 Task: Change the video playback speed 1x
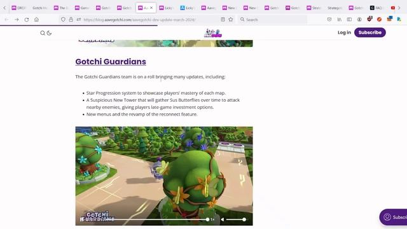click(x=212, y=219)
